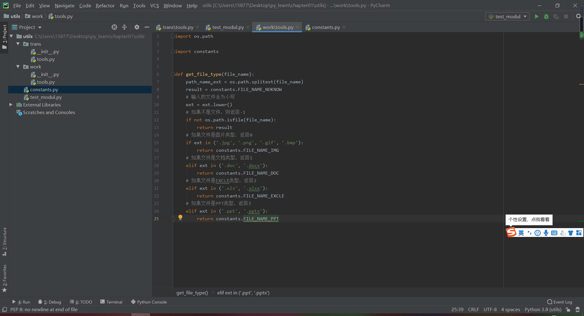The image size is (584, 316).
Task: Toggle the 1: Project side tab
Action: (4, 37)
